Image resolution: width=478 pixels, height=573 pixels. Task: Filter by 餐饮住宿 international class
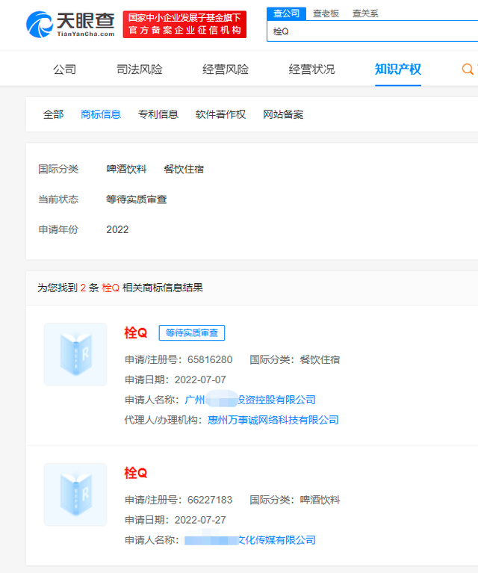tap(184, 169)
